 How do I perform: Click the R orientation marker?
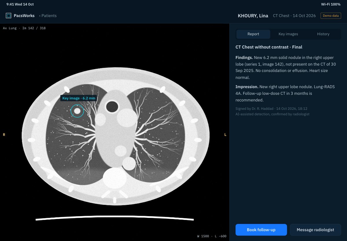coord(4,135)
